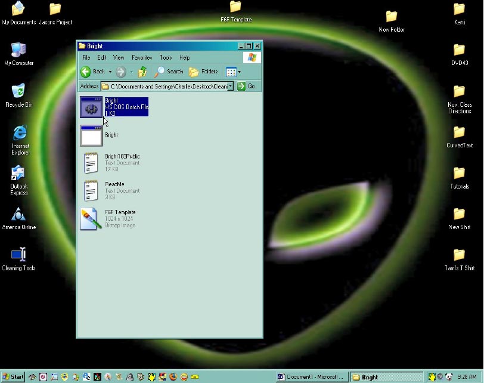Click the Back navigation button

click(93, 72)
